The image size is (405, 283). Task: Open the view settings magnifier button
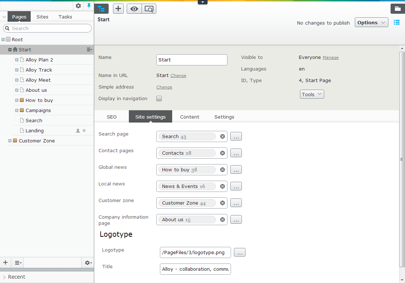149,9
